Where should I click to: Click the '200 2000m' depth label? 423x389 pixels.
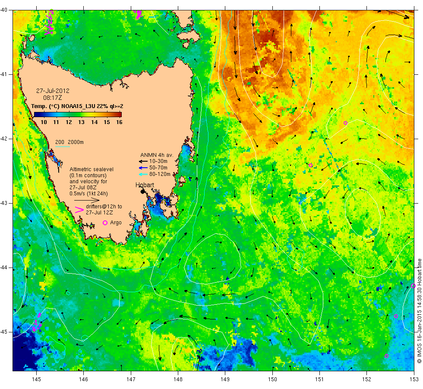tap(69, 142)
